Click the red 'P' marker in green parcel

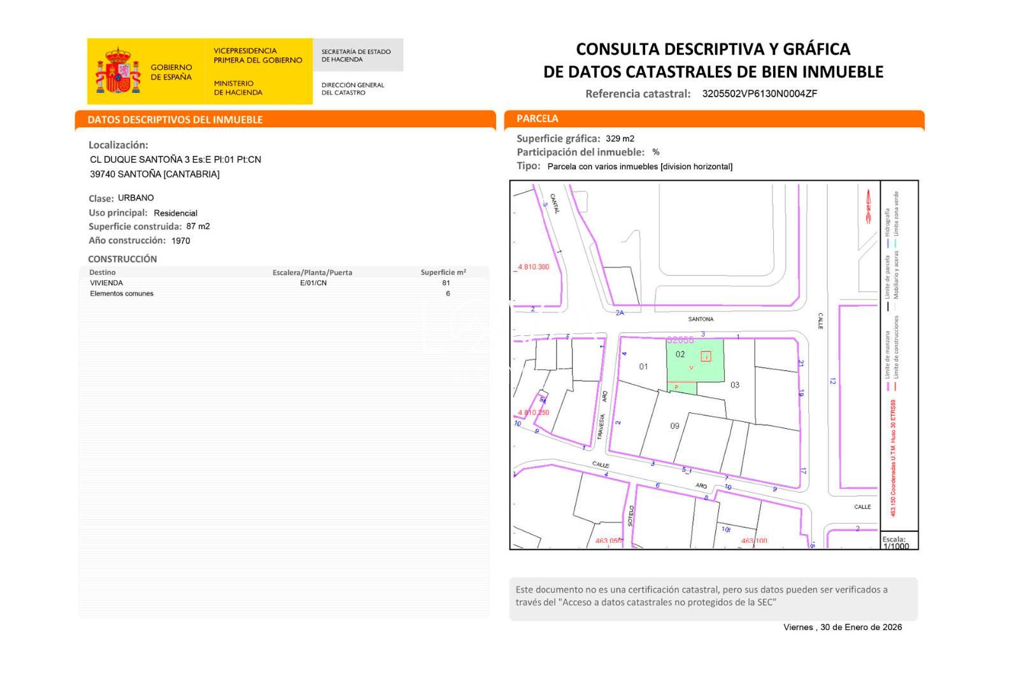[x=676, y=387]
